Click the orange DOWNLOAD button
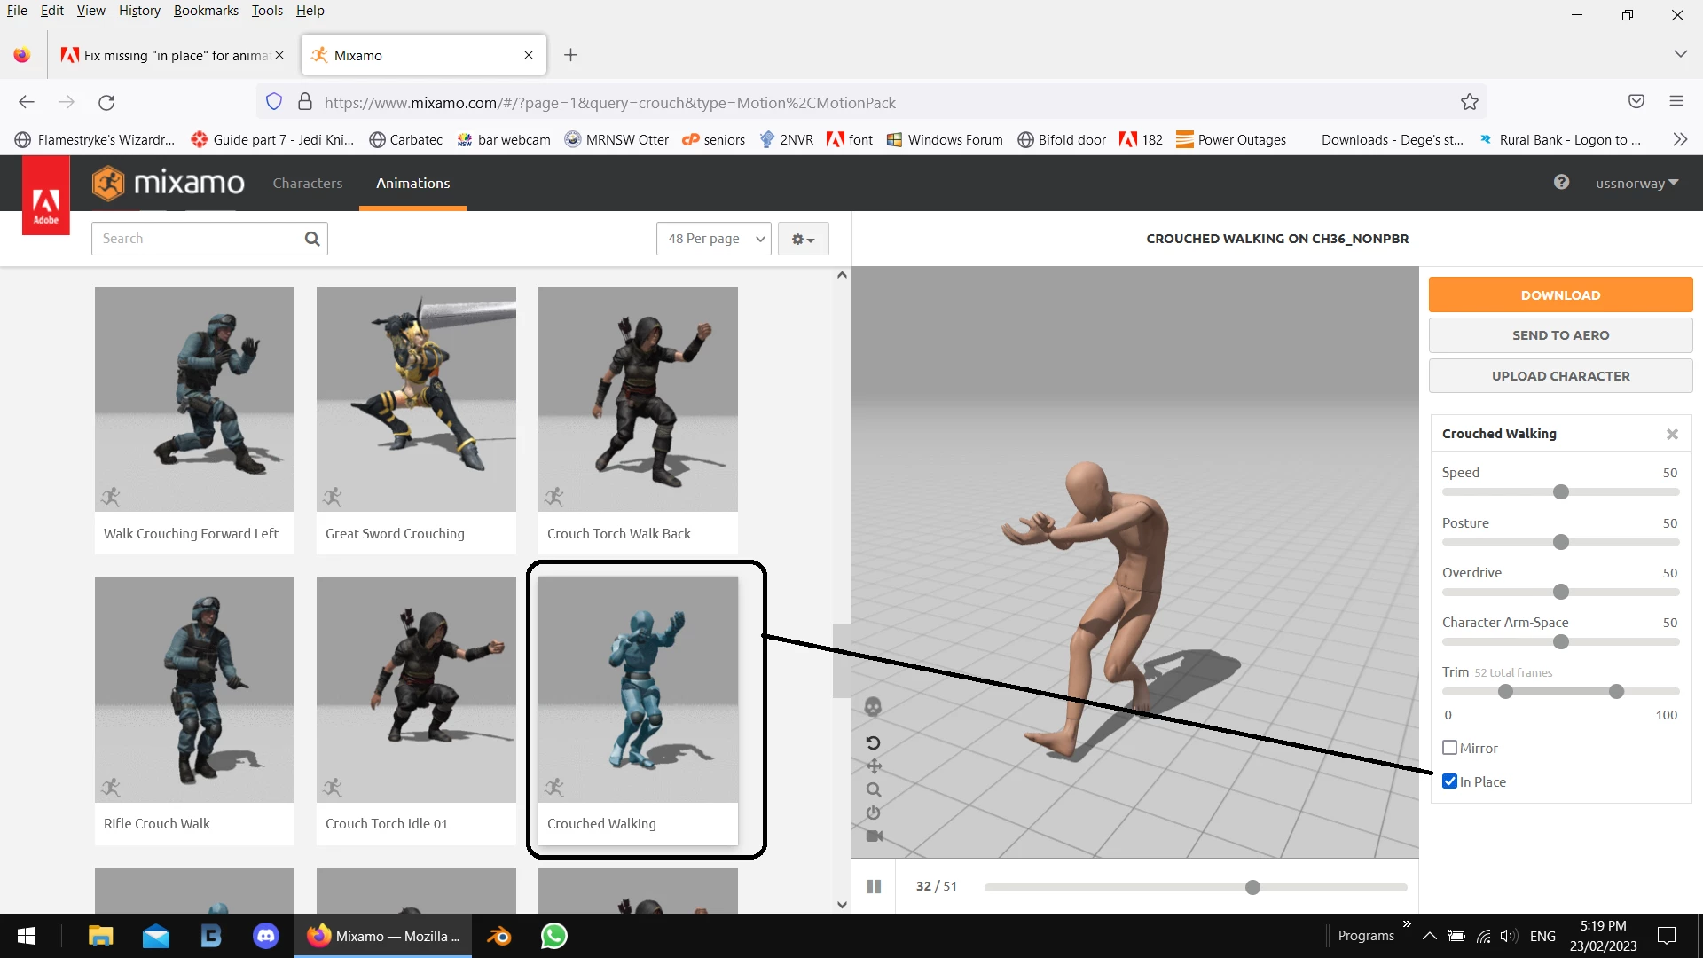The width and height of the screenshot is (1703, 958). click(1560, 295)
